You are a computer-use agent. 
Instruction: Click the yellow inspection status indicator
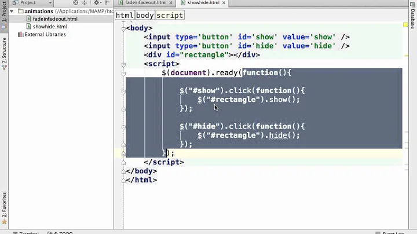click(x=405, y=25)
